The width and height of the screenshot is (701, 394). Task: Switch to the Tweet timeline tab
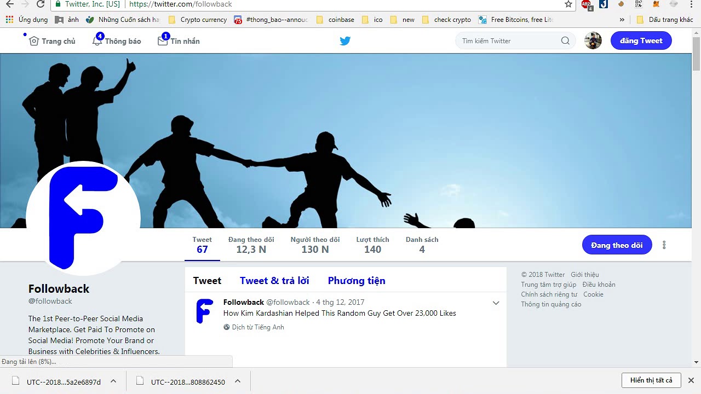pyautogui.click(x=207, y=281)
